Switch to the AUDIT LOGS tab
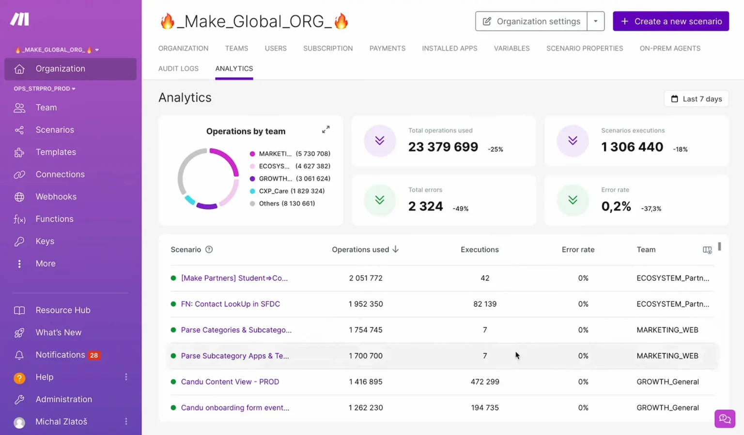This screenshot has width=744, height=435. [x=178, y=68]
